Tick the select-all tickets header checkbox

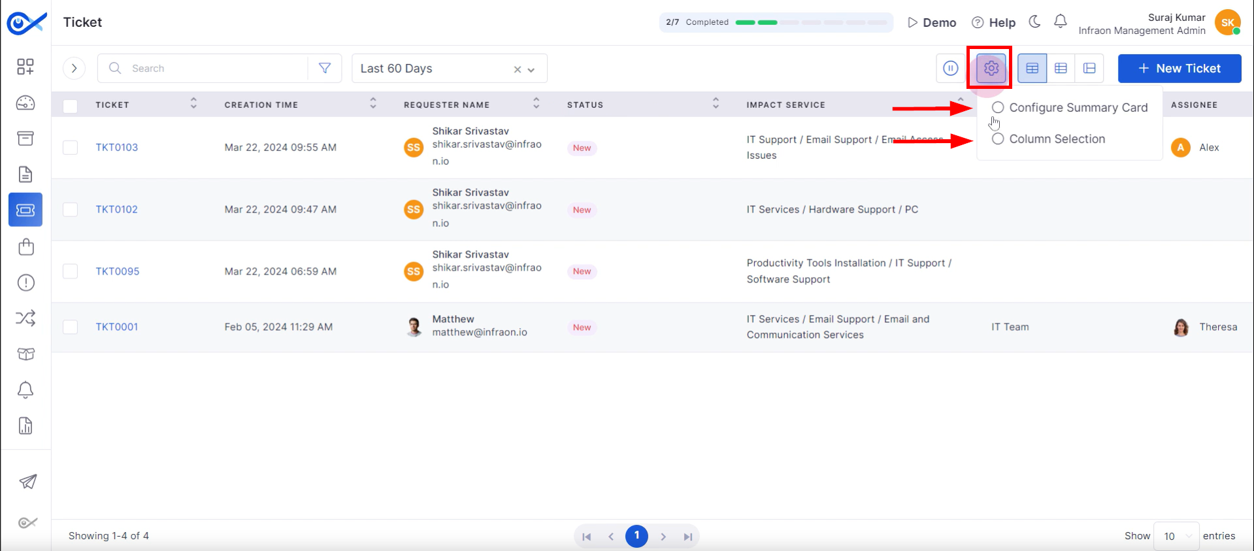(x=70, y=105)
